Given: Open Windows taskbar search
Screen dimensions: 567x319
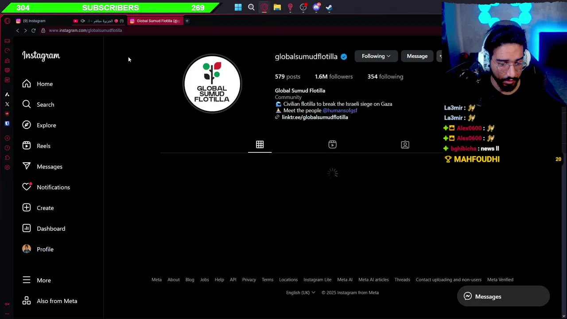Looking at the screenshot, I should tap(251, 8).
